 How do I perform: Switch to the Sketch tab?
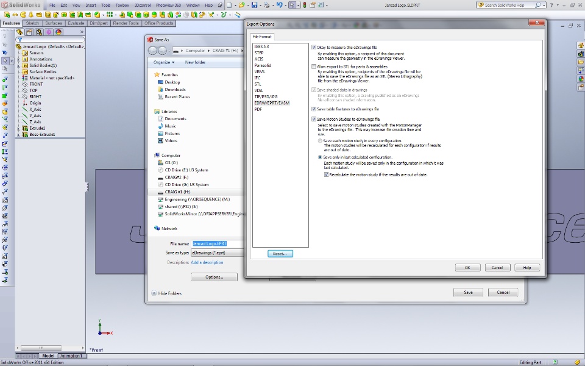(32, 23)
